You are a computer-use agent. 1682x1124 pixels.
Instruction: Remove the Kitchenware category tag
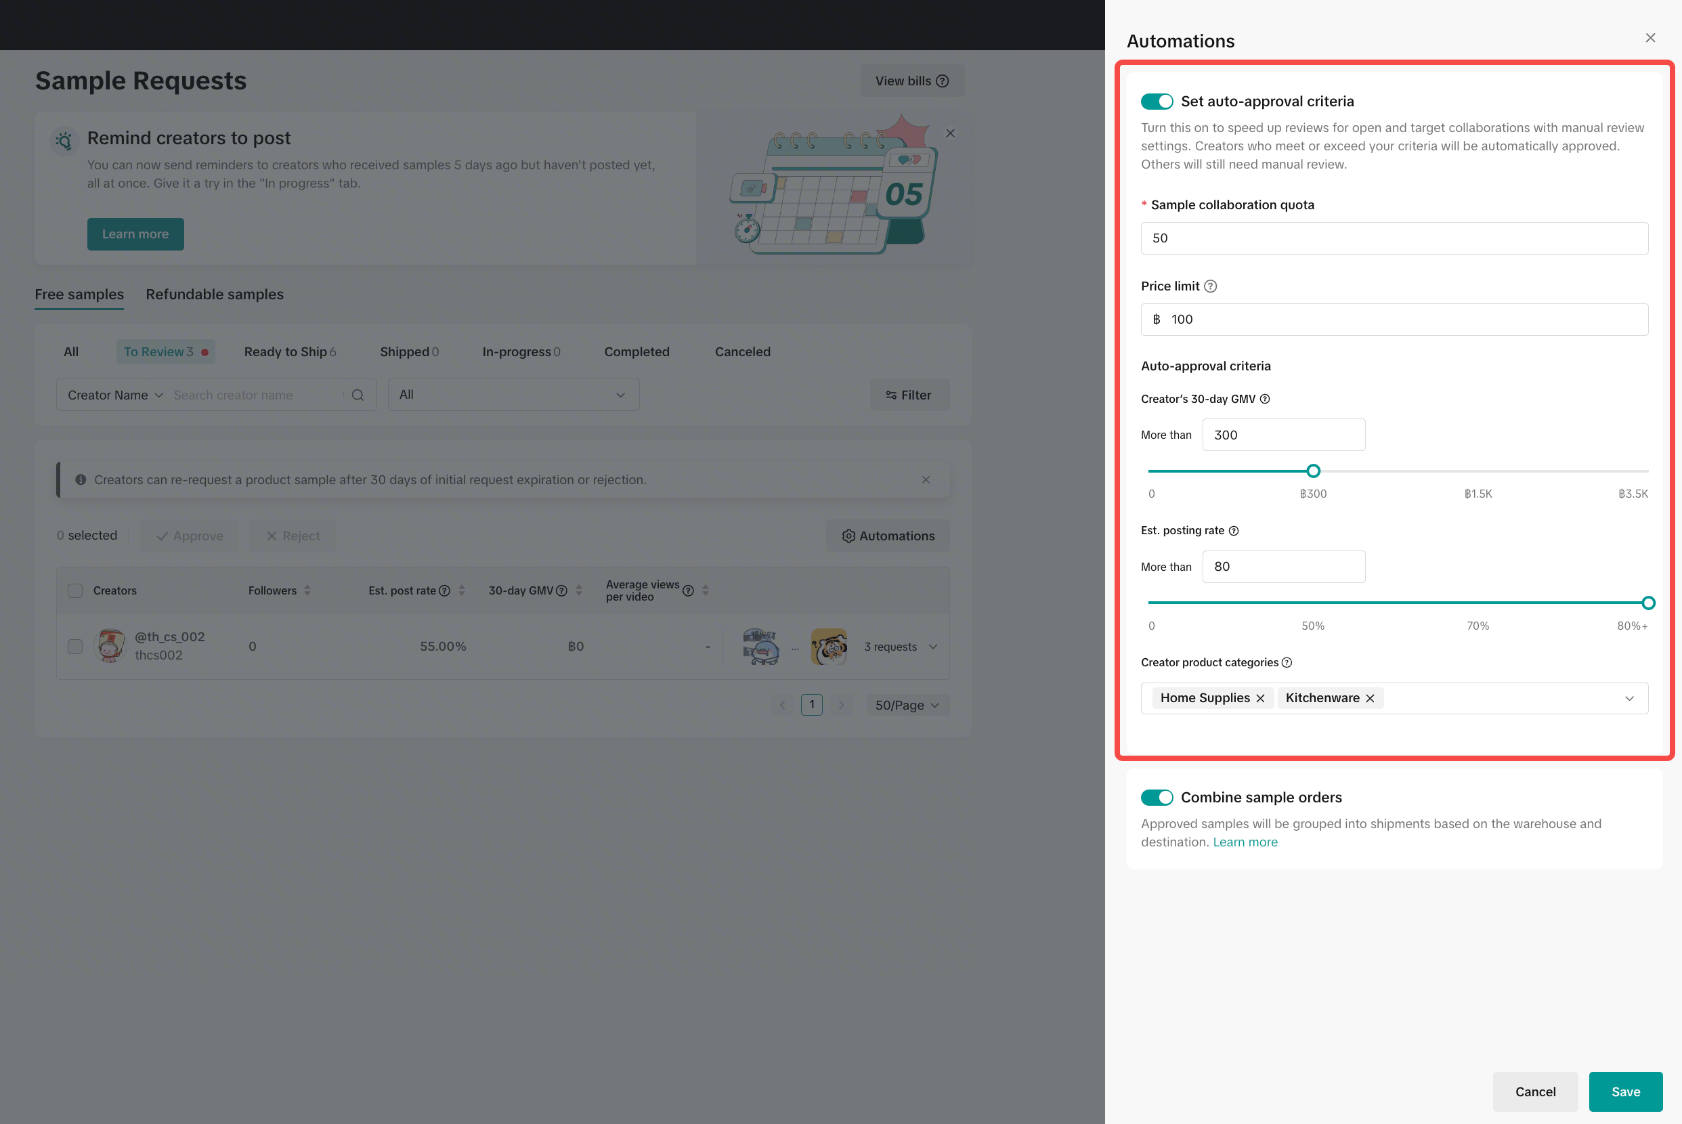click(x=1371, y=698)
